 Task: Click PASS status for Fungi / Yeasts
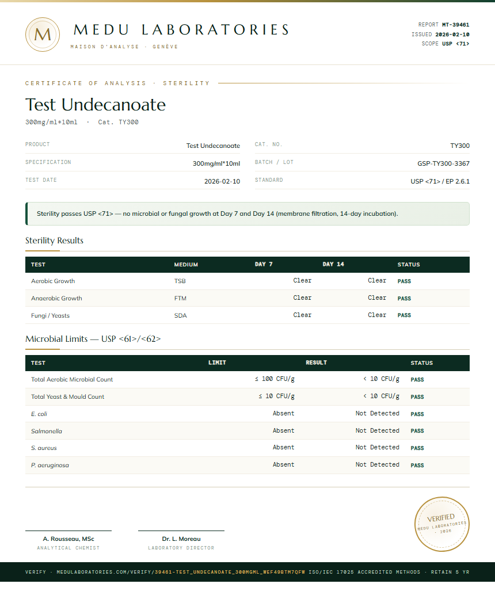pyautogui.click(x=404, y=315)
